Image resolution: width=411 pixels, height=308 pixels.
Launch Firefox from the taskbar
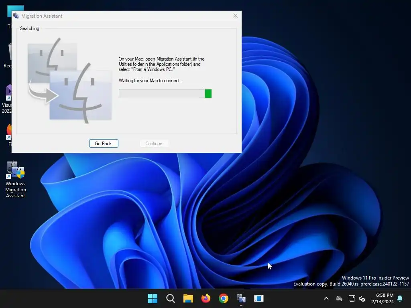(x=206, y=298)
